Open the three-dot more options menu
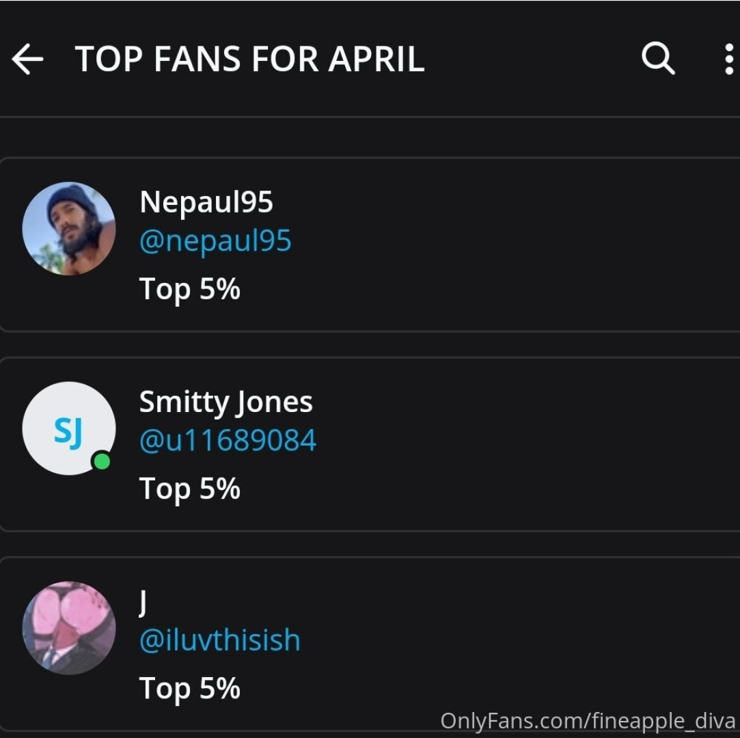 coord(728,59)
